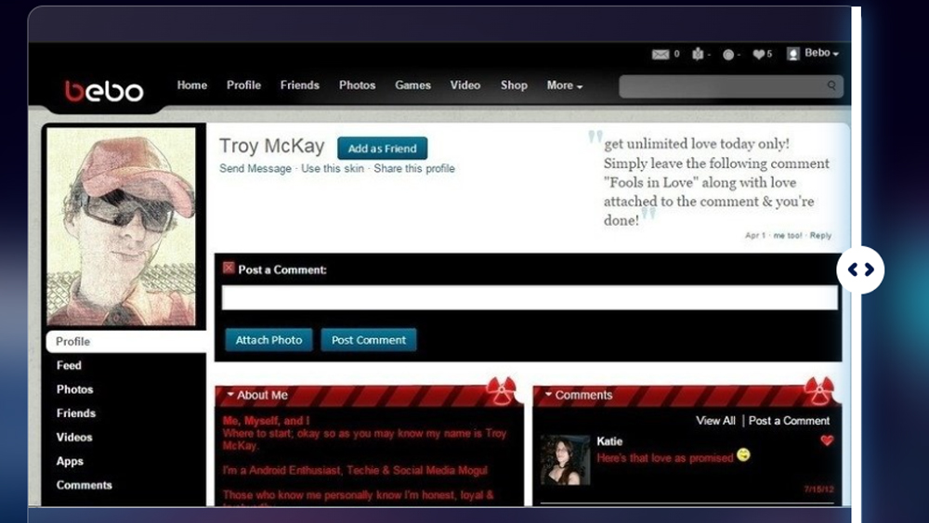Click the search box in the header
929x523 pixels.
(731, 86)
